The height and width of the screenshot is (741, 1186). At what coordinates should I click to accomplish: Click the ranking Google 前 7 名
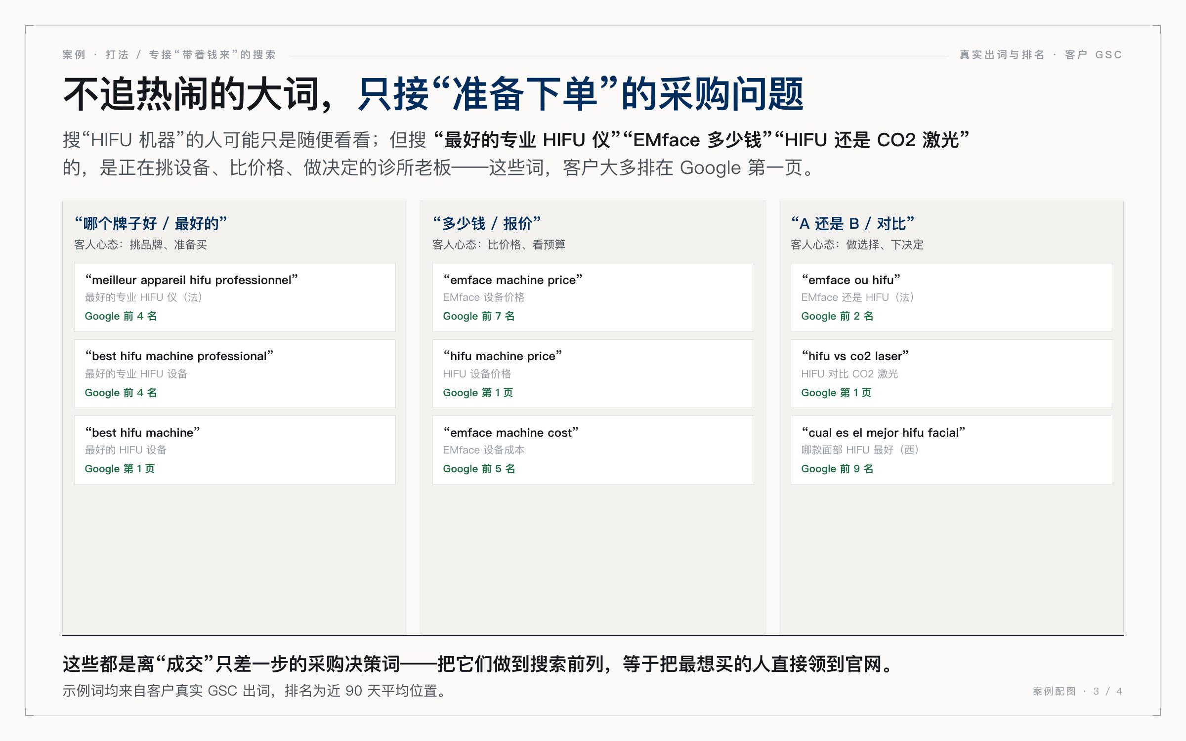(479, 316)
